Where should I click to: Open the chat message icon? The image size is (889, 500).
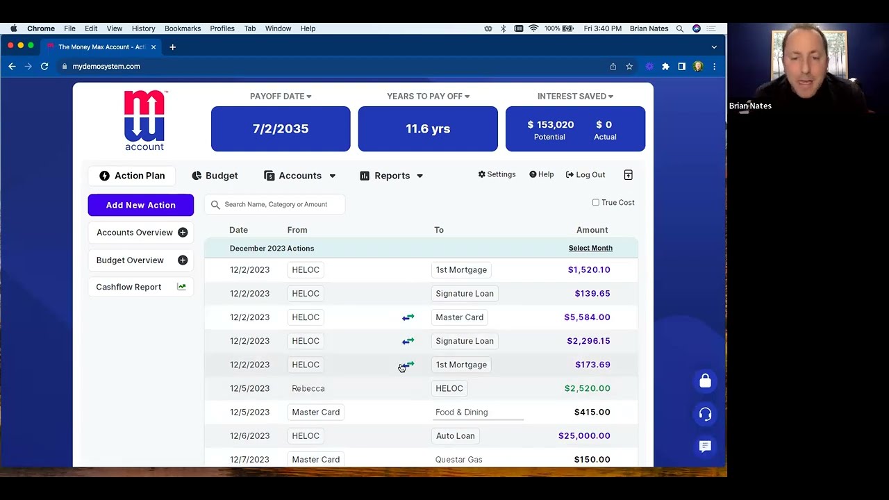(705, 447)
